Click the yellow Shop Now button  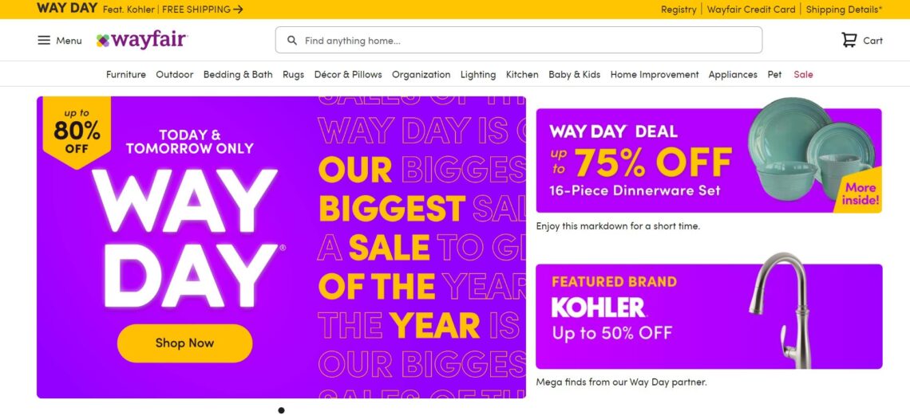184,343
